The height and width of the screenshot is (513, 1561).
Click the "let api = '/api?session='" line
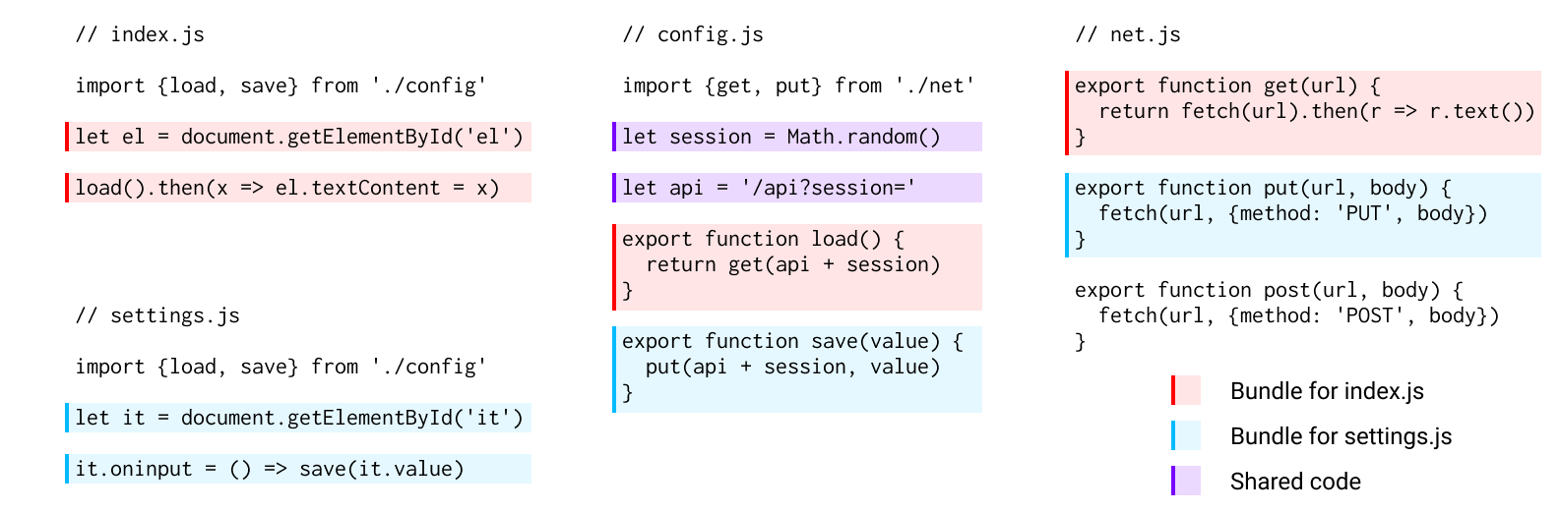pos(797,188)
